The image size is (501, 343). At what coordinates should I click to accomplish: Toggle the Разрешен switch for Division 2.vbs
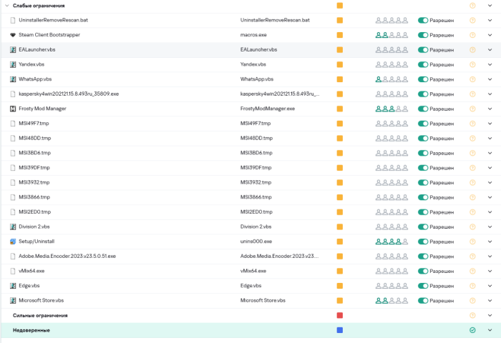[x=423, y=227]
